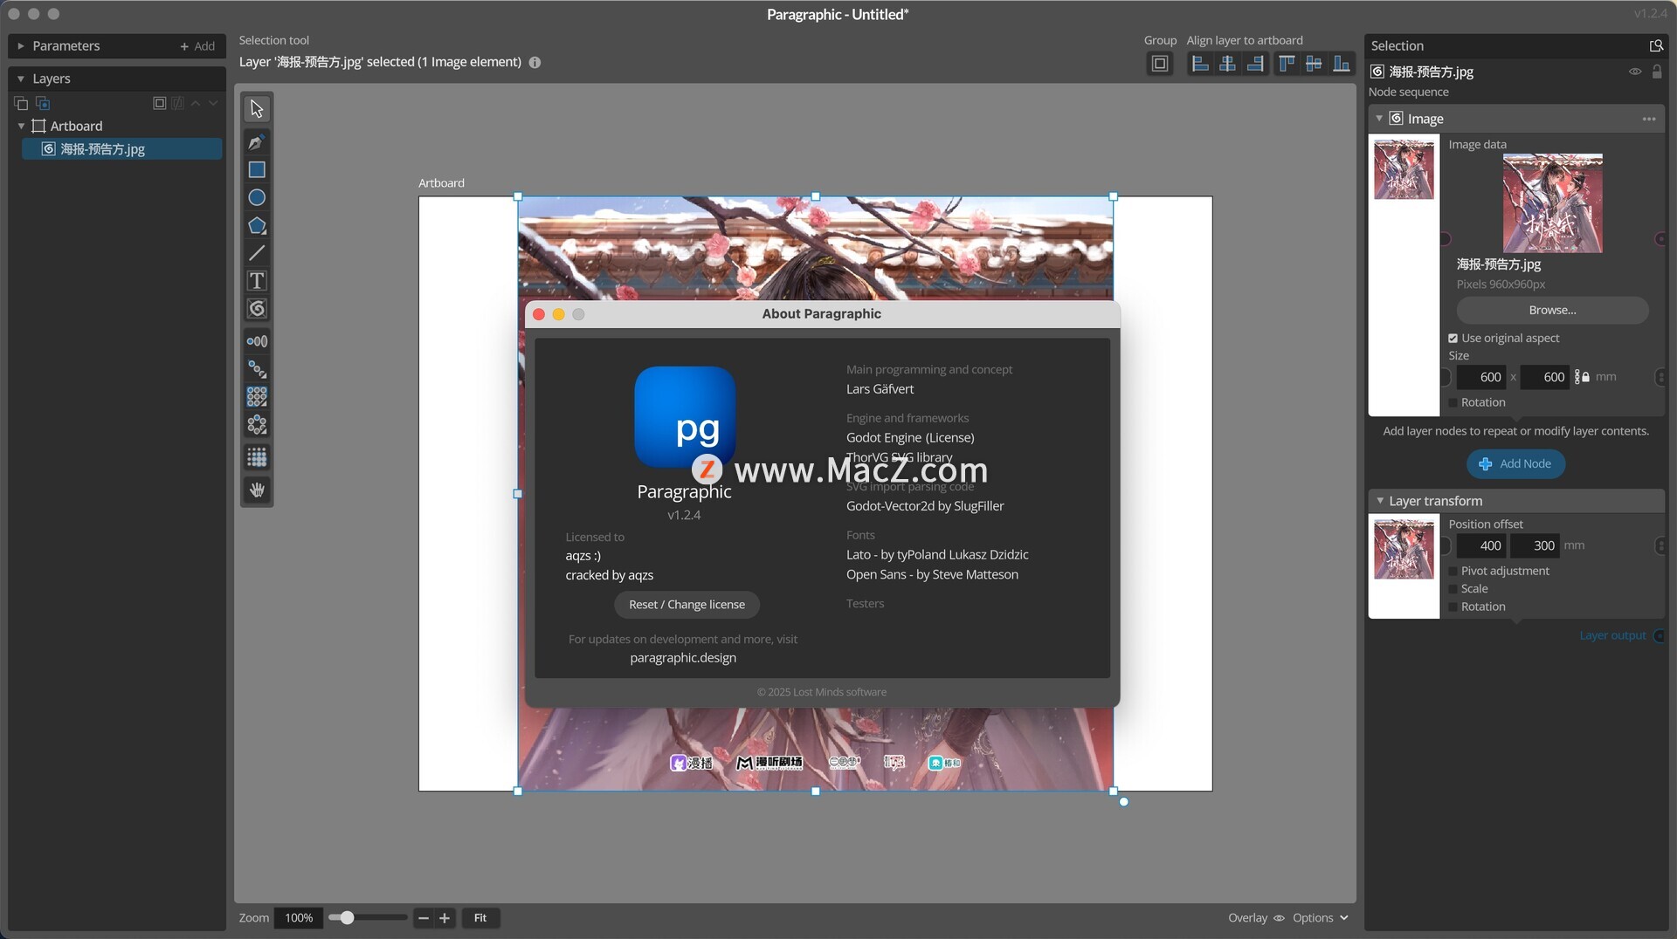The image size is (1677, 939).
Task: Click the position offset field showing 400
Action: click(1480, 545)
